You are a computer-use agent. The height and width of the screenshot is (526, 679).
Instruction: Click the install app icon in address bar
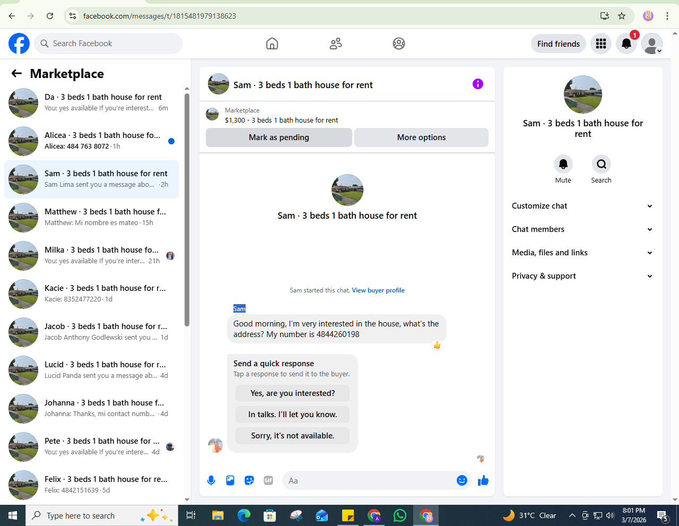coord(605,16)
